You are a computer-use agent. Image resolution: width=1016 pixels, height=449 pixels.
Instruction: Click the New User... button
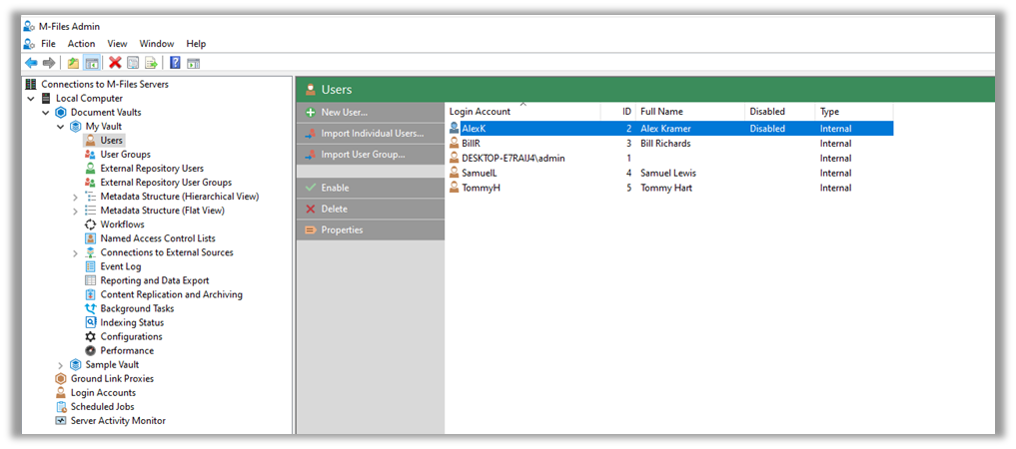[x=371, y=112]
